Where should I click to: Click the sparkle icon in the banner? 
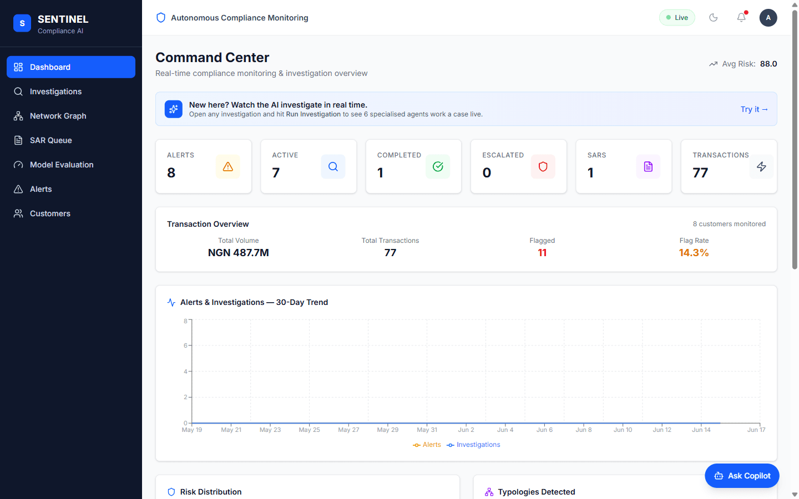[174, 109]
